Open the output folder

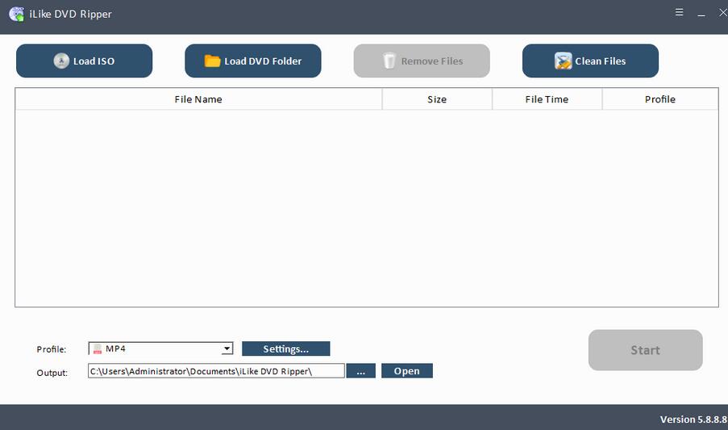tap(406, 371)
